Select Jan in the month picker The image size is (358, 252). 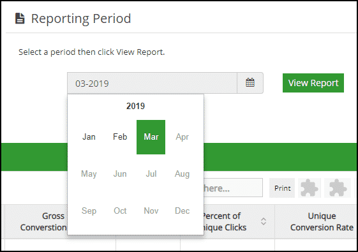coord(89,137)
